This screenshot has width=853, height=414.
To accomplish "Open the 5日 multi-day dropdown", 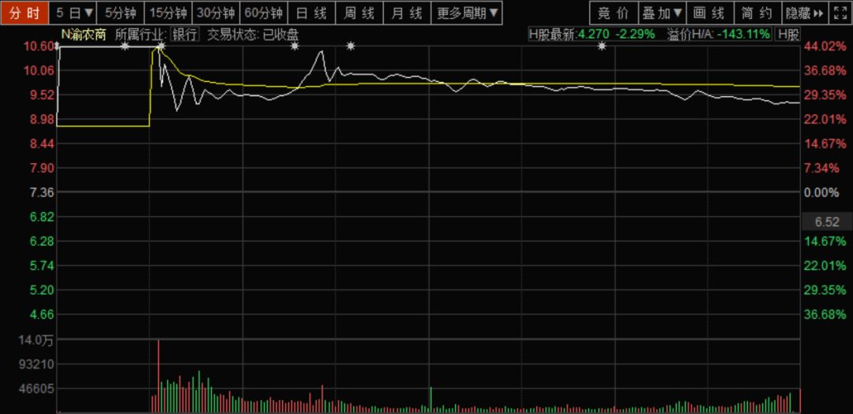I will (74, 13).
